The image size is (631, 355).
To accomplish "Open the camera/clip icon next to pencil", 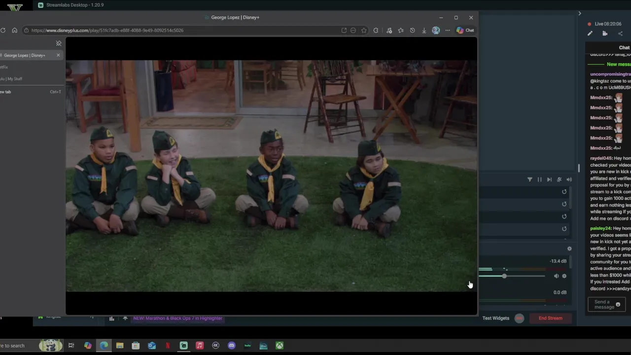I will 605,34.
